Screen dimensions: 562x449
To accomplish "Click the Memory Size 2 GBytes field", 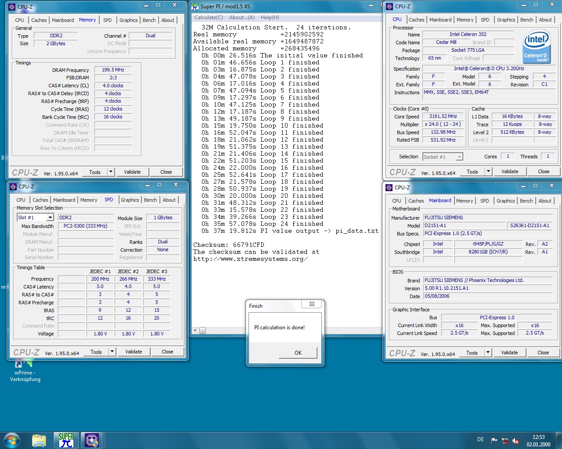I will click(56, 44).
